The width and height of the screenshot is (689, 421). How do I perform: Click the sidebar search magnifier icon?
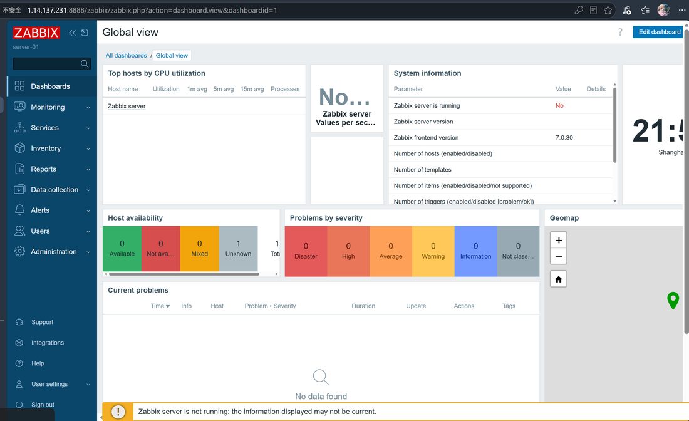[x=85, y=64]
